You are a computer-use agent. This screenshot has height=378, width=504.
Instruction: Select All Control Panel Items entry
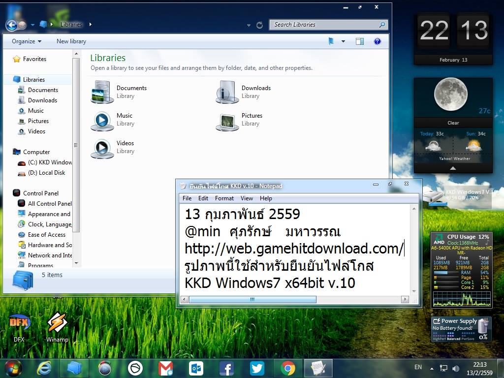point(50,203)
